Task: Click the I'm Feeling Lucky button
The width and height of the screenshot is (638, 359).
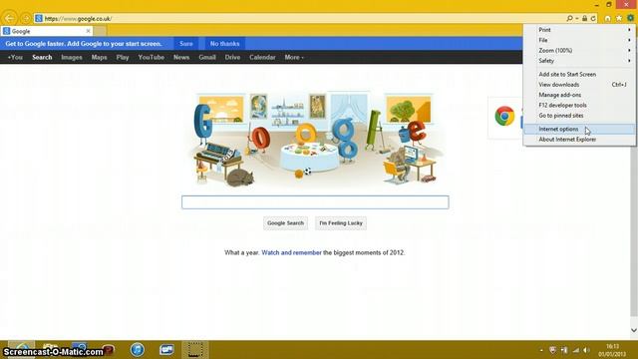Action: tap(341, 223)
